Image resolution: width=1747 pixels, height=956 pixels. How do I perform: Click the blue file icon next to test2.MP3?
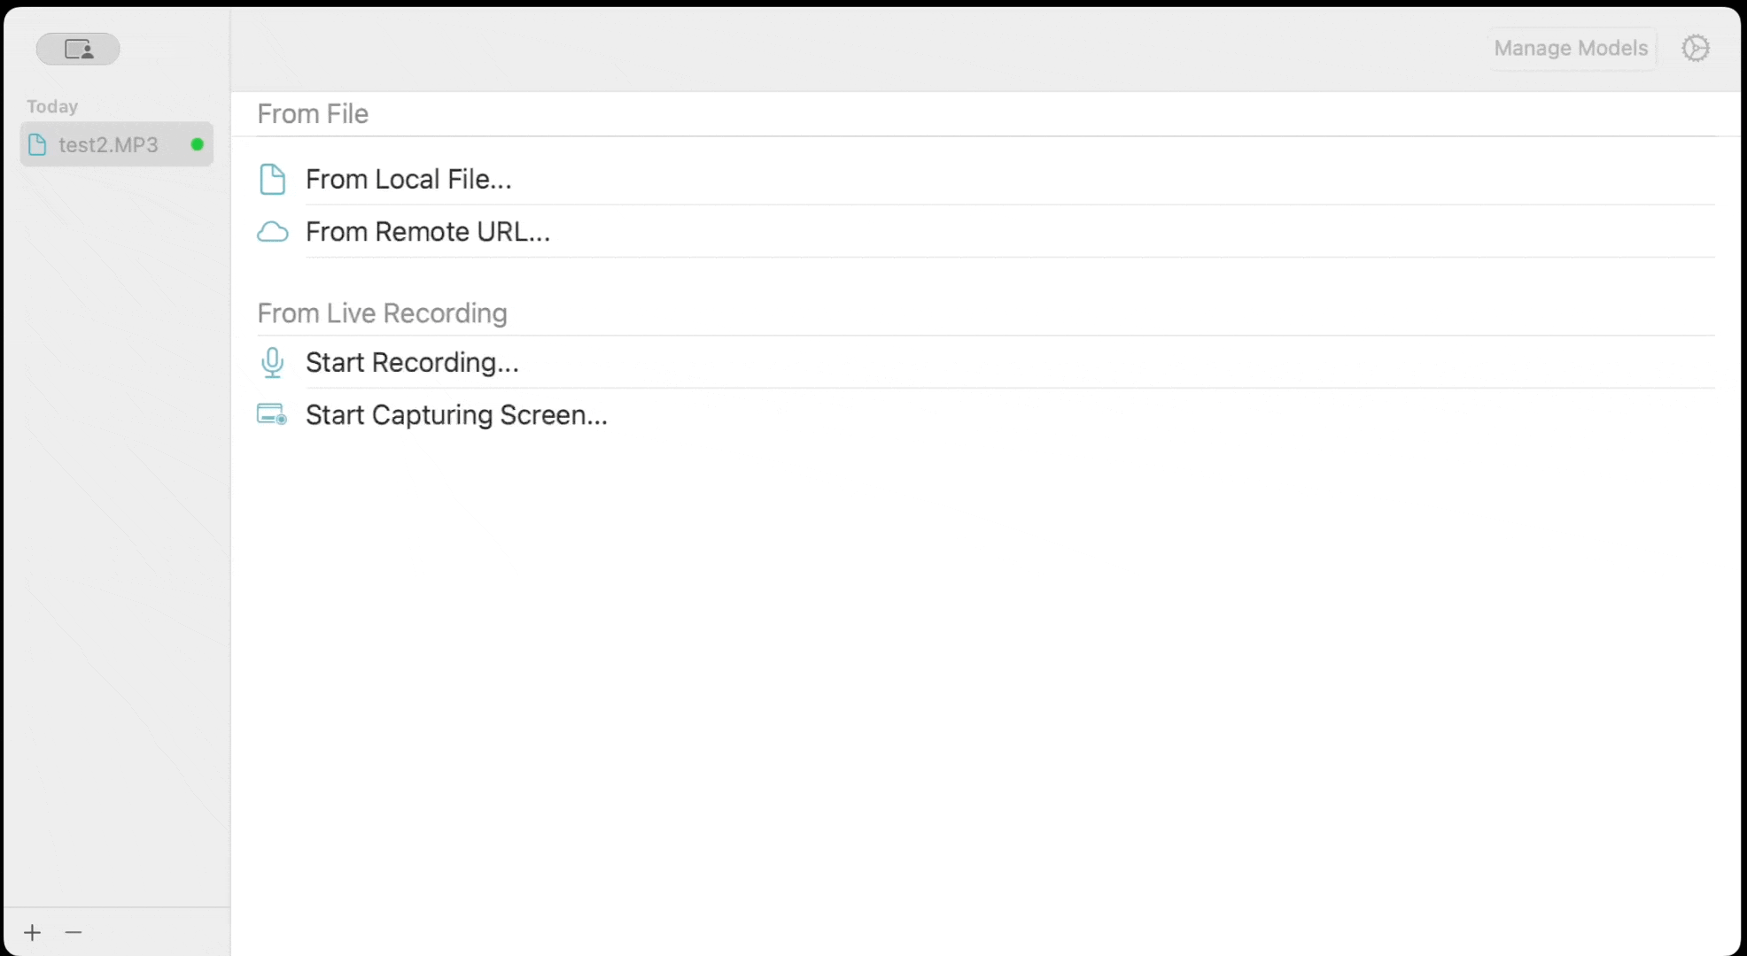pos(37,144)
